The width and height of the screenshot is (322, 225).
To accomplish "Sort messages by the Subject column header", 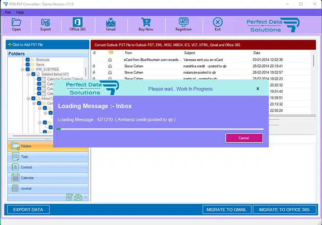I will point(217,53).
